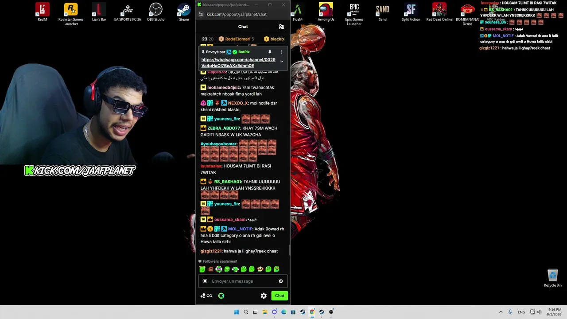Open the BOMBANANA Demo desktop shortcut

pos(467,14)
